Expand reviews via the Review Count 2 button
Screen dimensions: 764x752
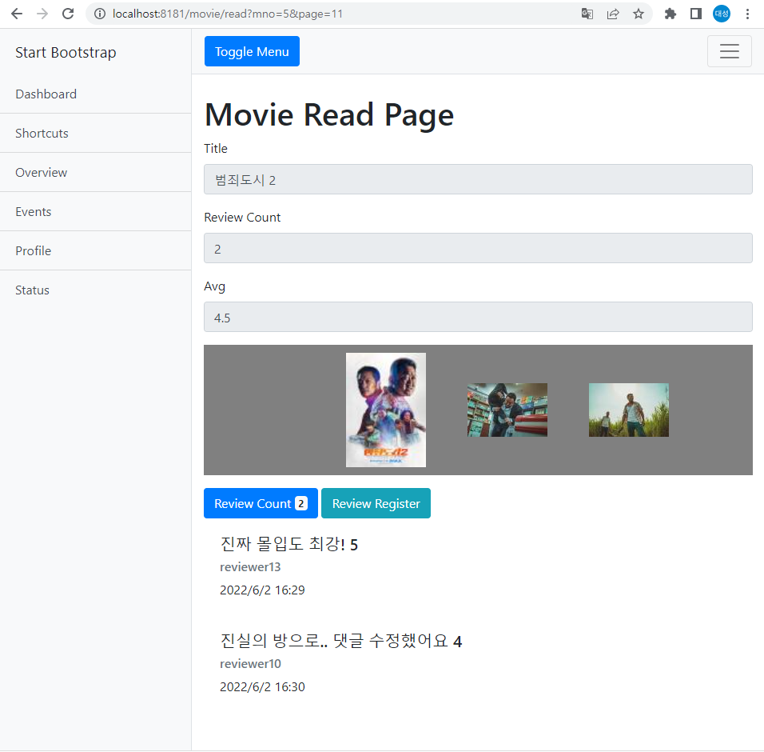click(261, 503)
